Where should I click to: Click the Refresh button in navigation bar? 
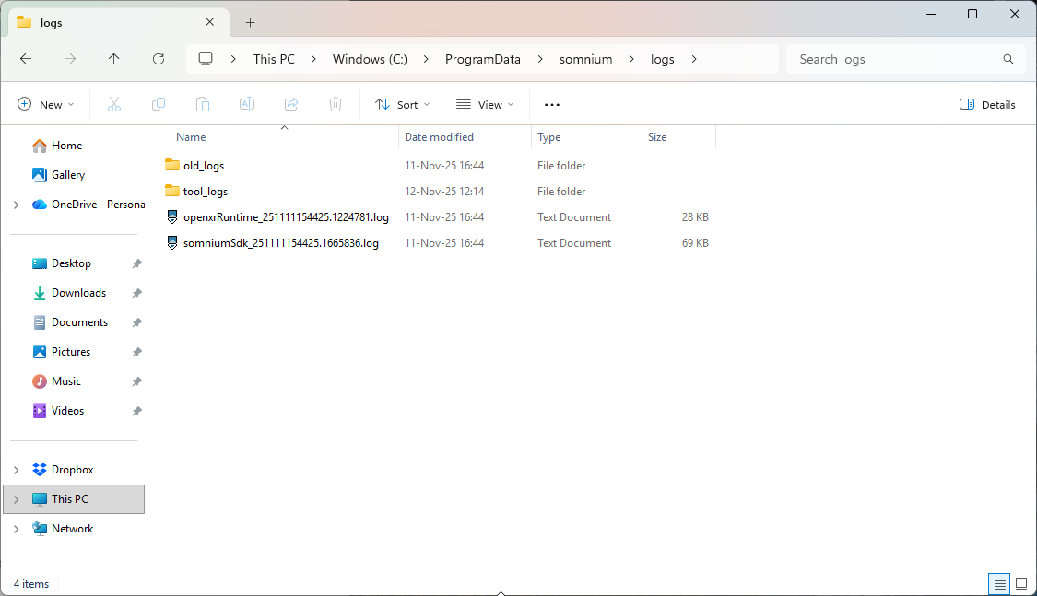pos(159,59)
